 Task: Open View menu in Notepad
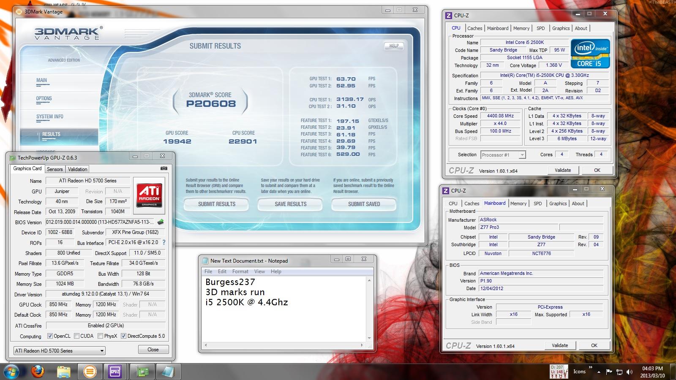[259, 271]
